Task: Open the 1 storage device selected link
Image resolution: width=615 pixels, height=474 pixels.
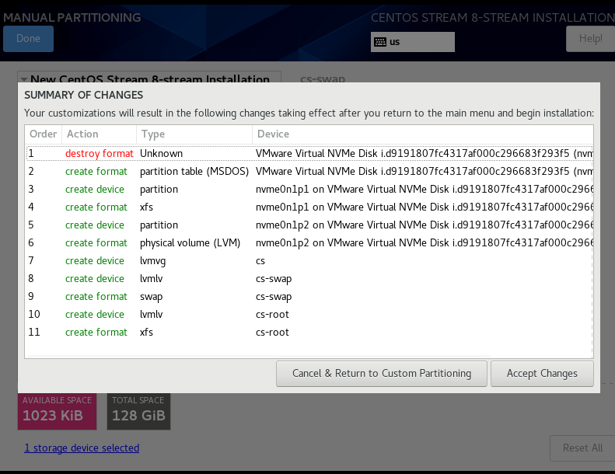Action: tap(82, 448)
